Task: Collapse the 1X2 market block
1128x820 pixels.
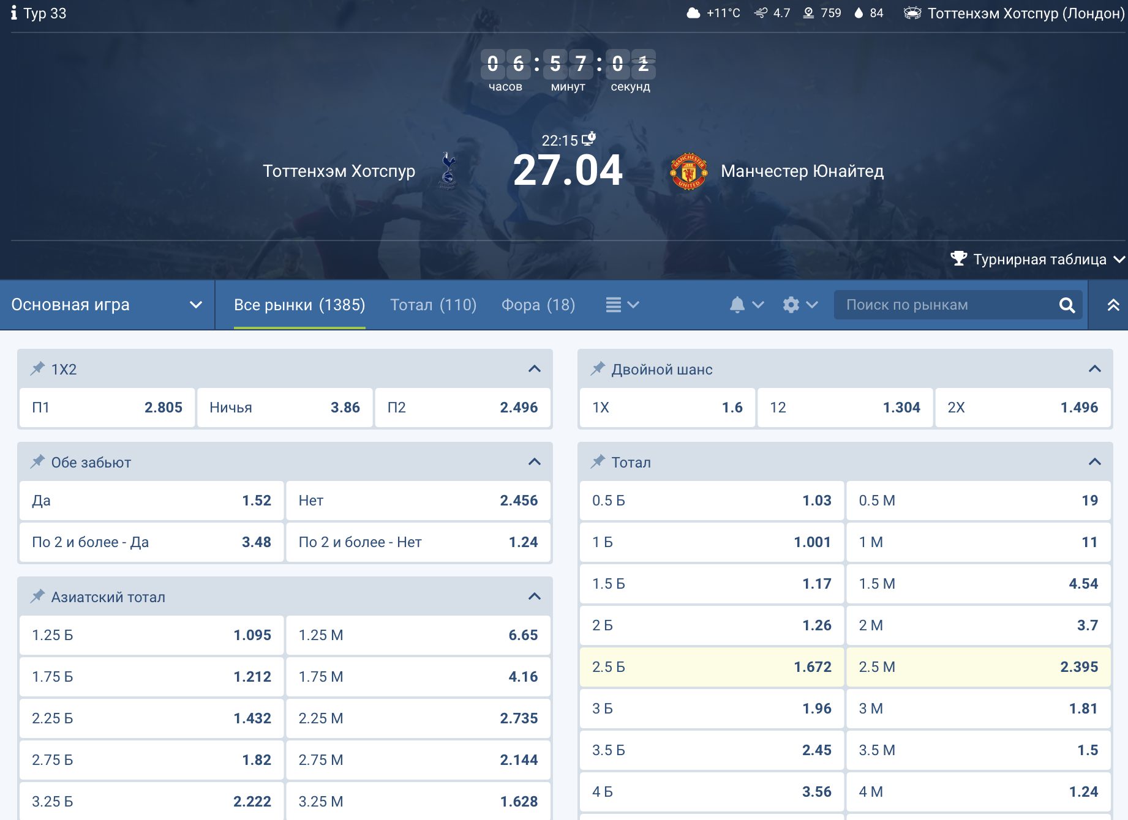Action: 534,369
